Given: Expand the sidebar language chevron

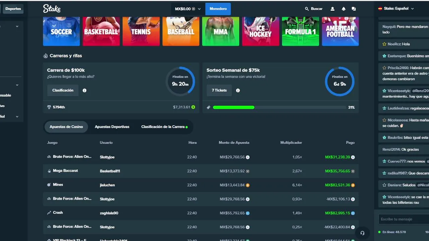Looking at the screenshot, I should [x=17, y=117].
